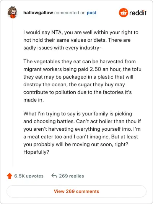Click the 269 replies text

pyautogui.click(x=72, y=176)
